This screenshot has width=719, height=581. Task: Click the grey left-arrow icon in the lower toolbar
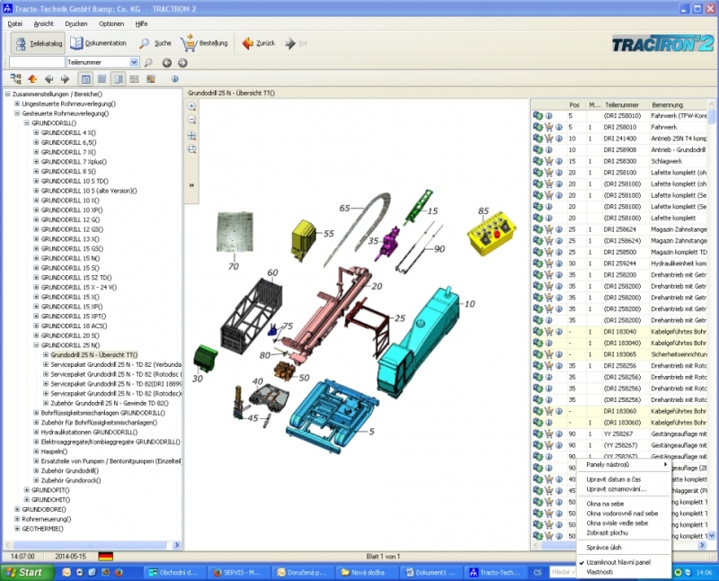tap(49, 79)
